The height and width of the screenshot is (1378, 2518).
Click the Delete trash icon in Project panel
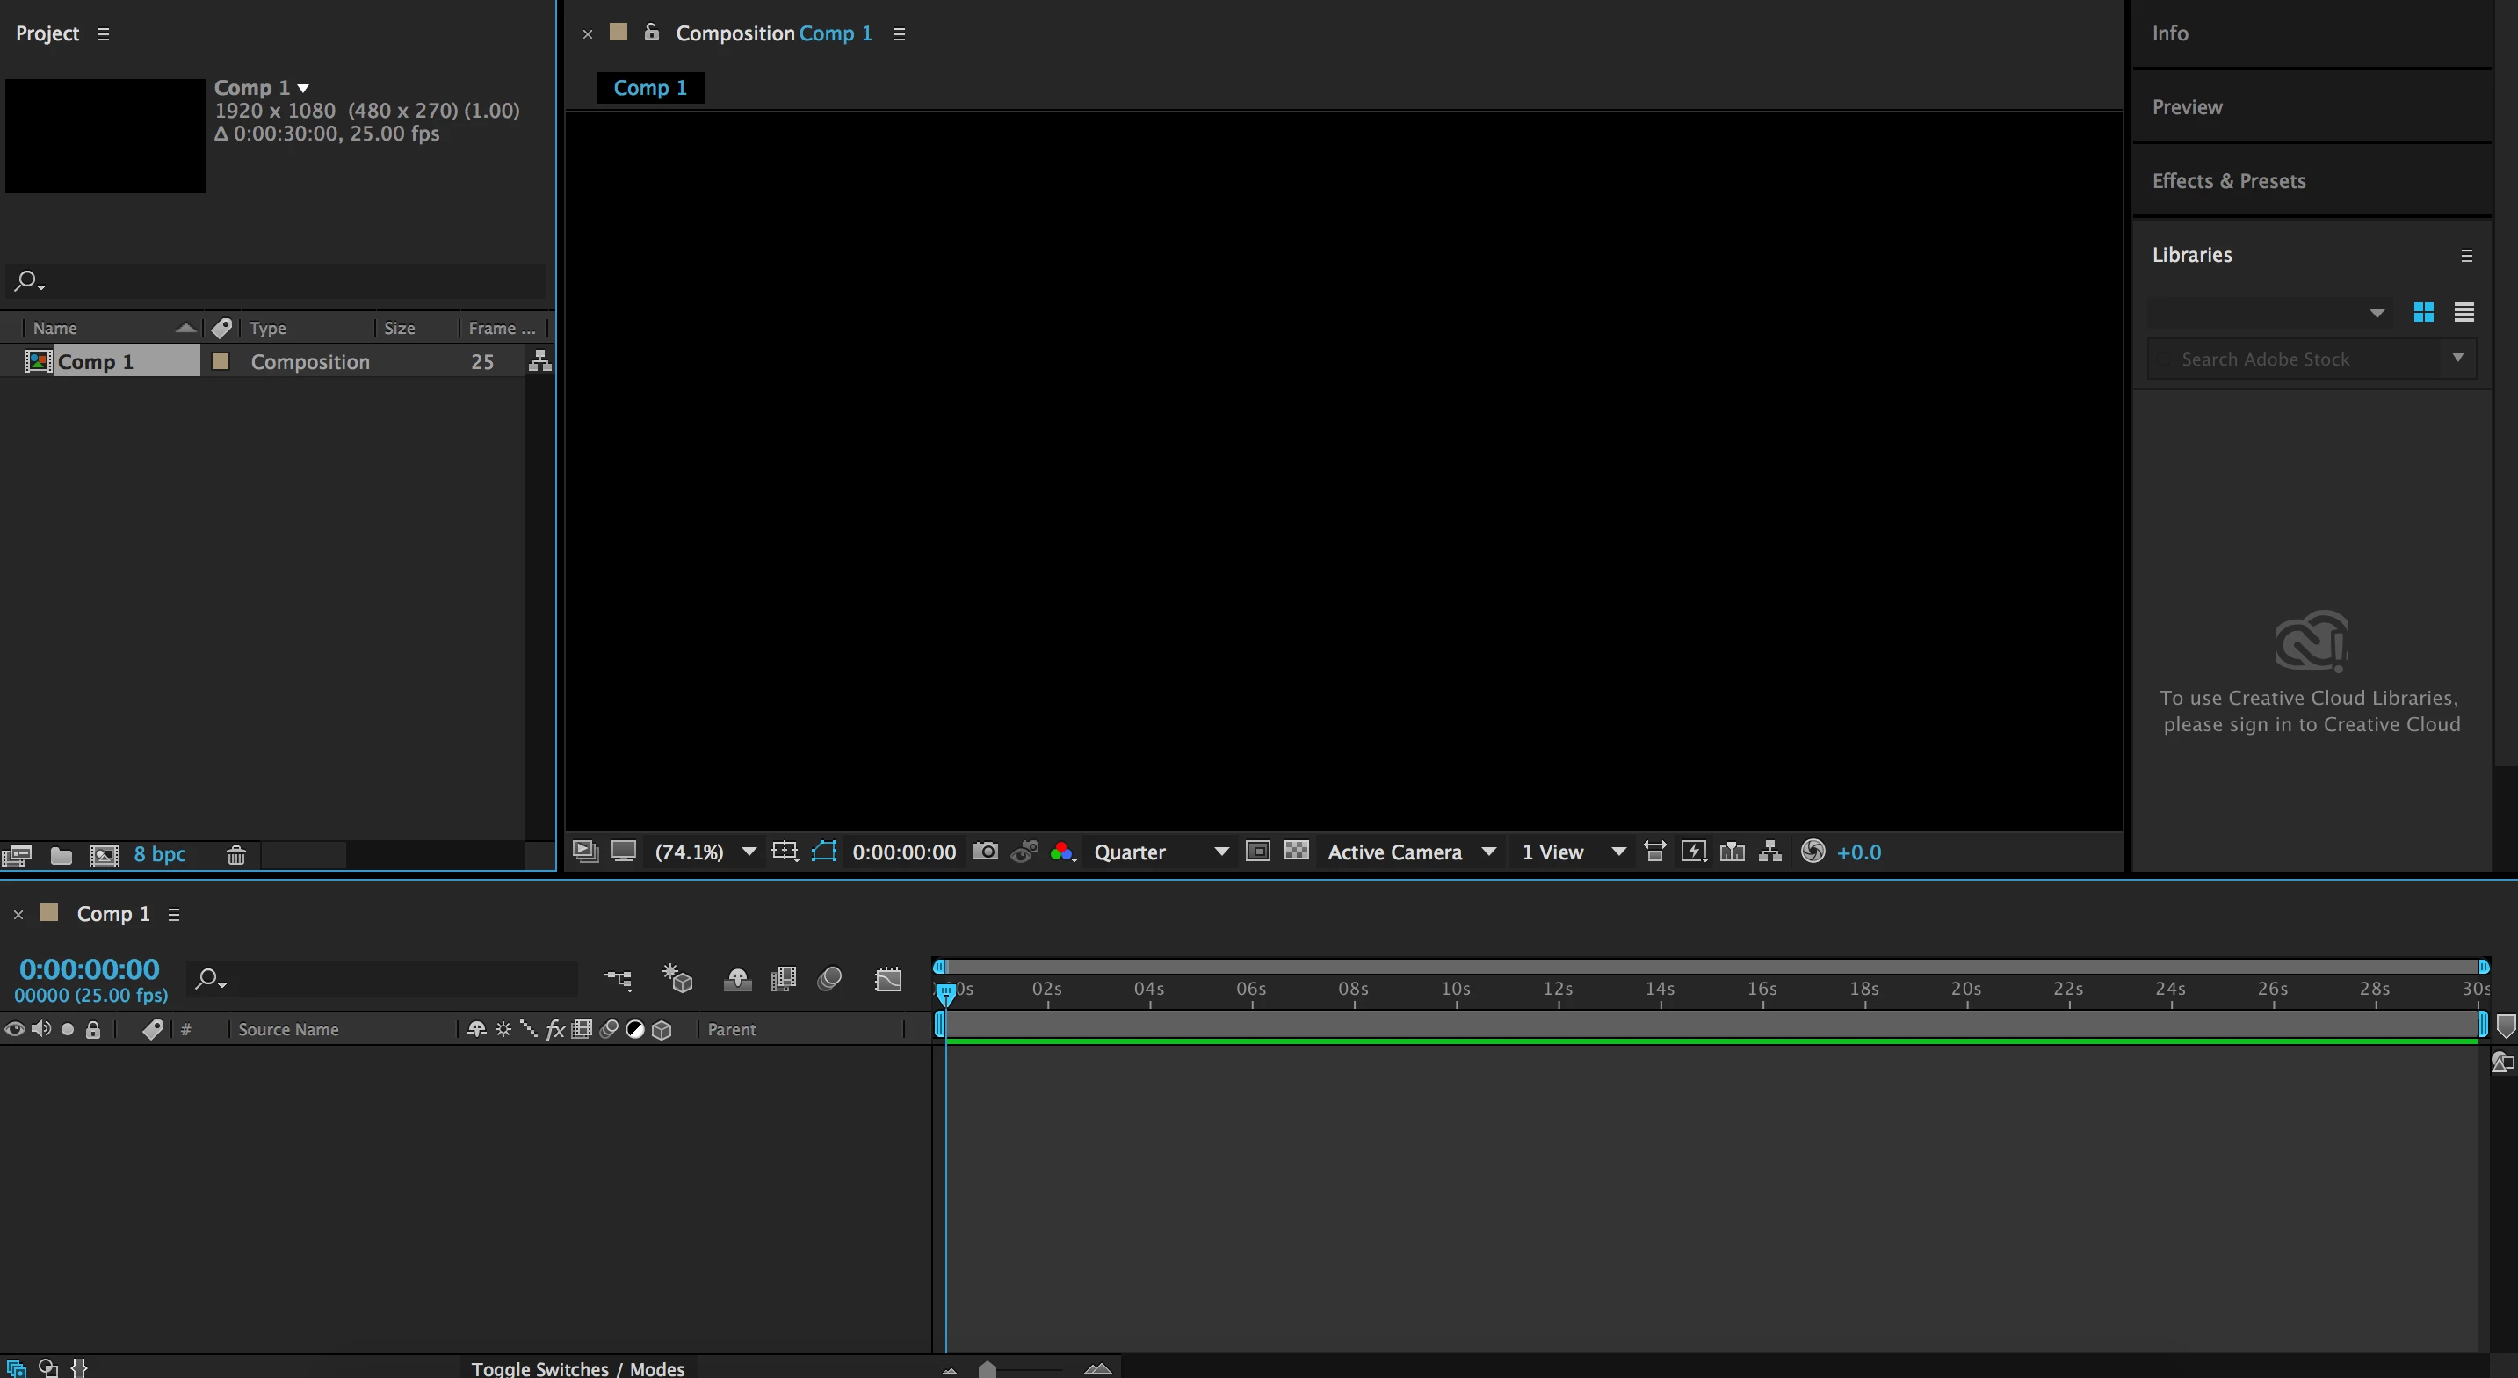pos(235,856)
